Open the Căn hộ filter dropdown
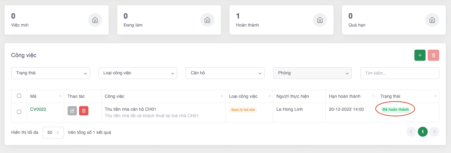This screenshot has height=153, width=451. click(x=225, y=73)
